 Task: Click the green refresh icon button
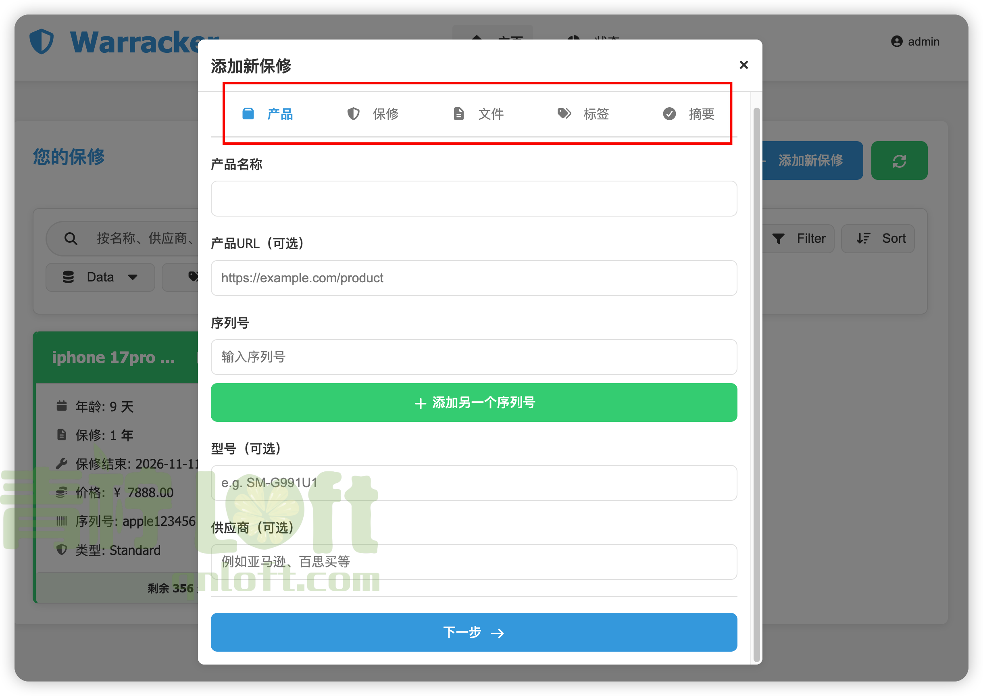899,161
